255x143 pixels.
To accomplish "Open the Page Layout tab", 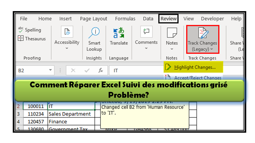I will (x=93, y=19).
